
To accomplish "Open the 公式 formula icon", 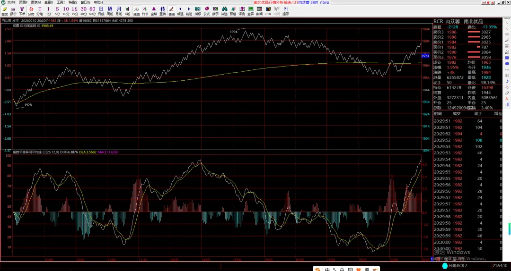I will click(207, 11).
